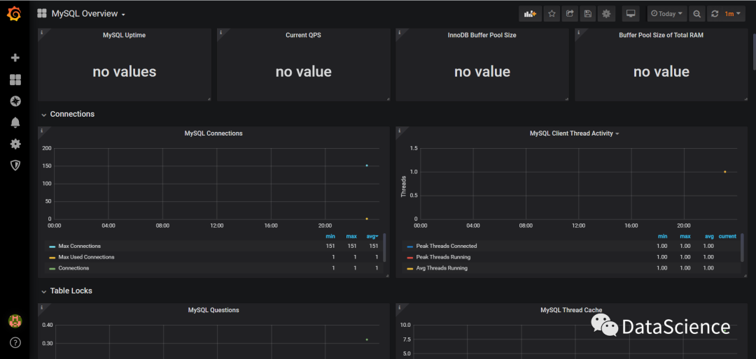Open the Today time range picker
This screenshot has width=756, height=359.
click(666, 14)
